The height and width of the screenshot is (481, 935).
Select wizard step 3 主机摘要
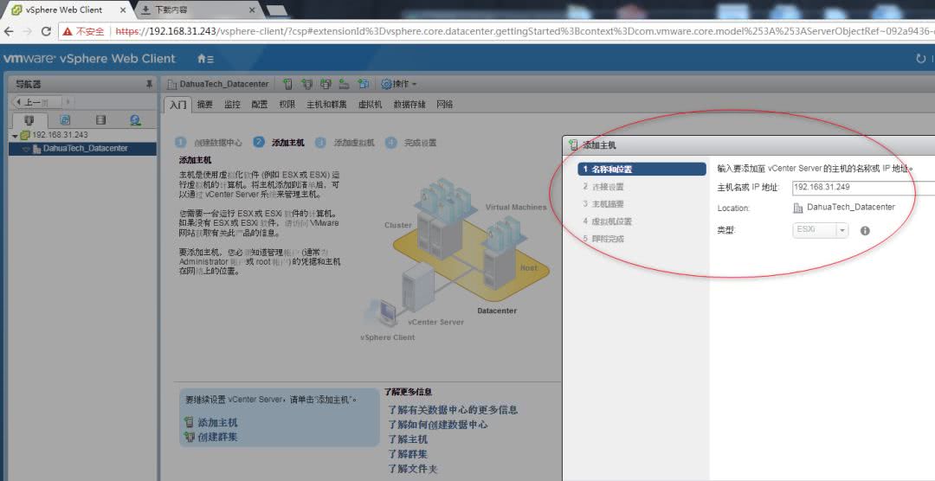603,204
